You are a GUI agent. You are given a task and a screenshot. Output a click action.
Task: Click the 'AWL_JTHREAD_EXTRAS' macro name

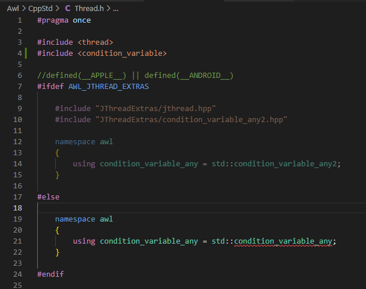109,87
